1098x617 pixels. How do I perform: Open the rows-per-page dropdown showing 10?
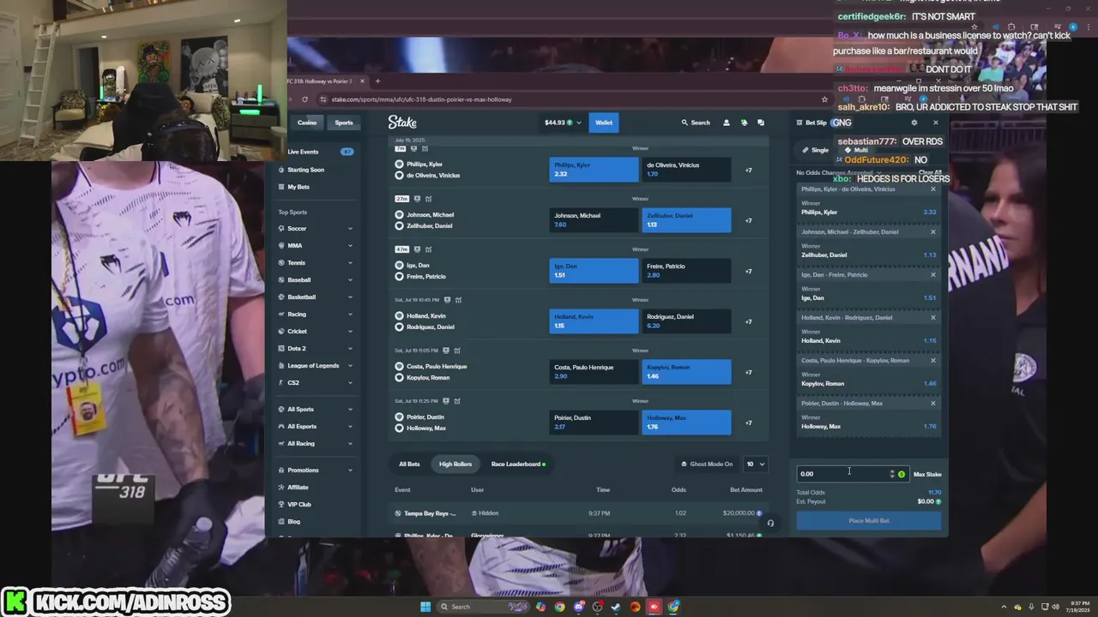pos(755,464)
